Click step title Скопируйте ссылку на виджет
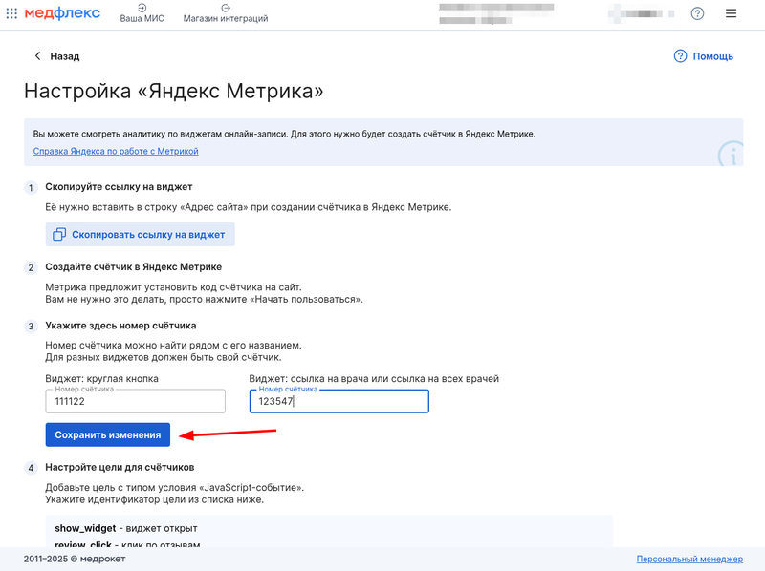Viewport: 765px width, 571px height. (x=119, y=186)
